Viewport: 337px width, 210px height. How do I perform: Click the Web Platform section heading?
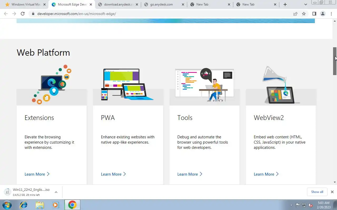(x=43, y=52)
